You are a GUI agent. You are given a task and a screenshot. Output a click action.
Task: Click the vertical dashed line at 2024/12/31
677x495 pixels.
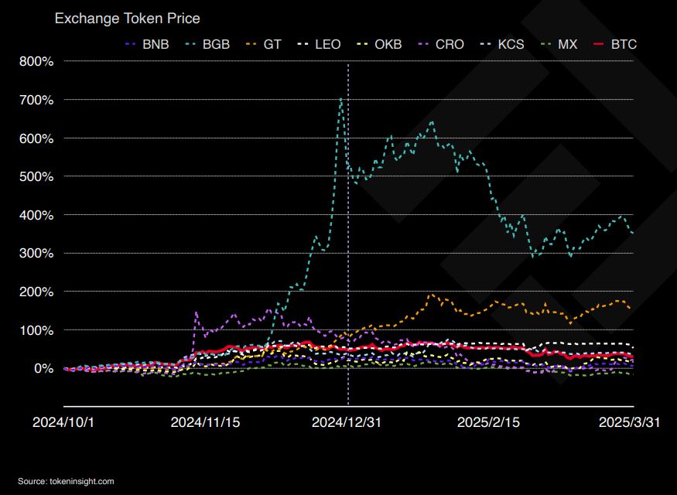(x=348, y=233)
